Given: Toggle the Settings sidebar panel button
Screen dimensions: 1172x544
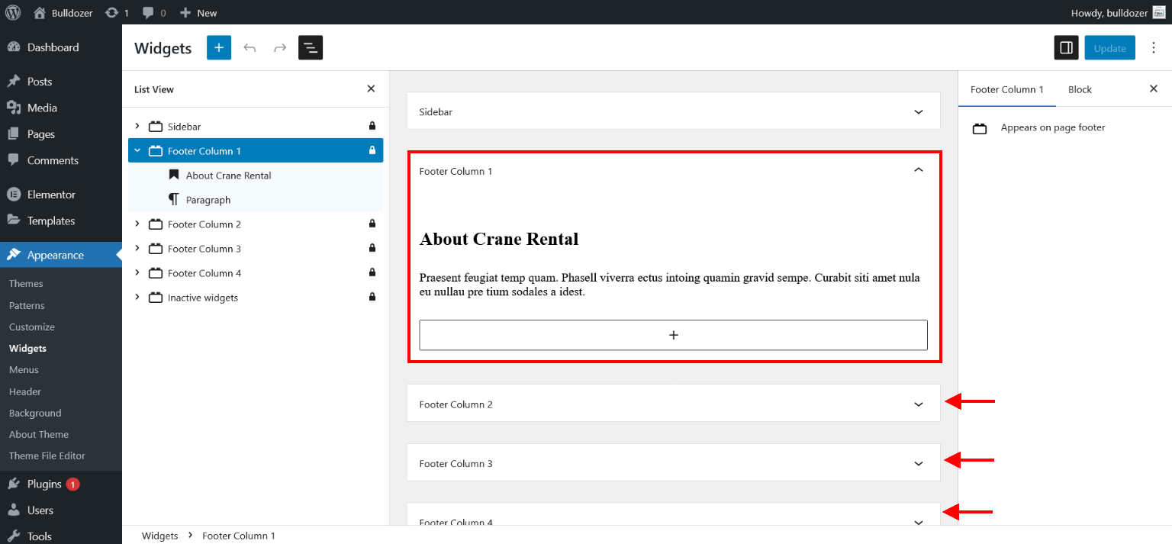Looking at the screenshot, I should (1066, 47).
